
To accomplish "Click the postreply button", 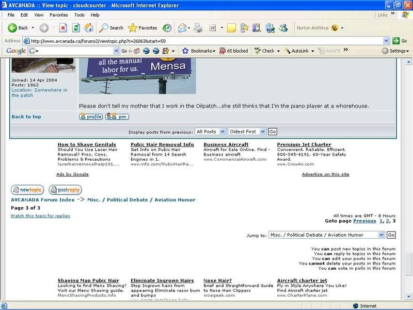I will tap(66, 190).
